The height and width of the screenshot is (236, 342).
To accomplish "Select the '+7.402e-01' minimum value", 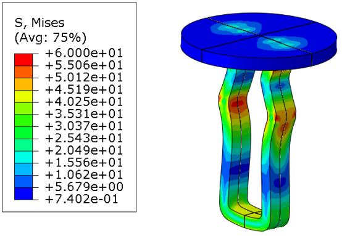I will click(x=81, y=199).
